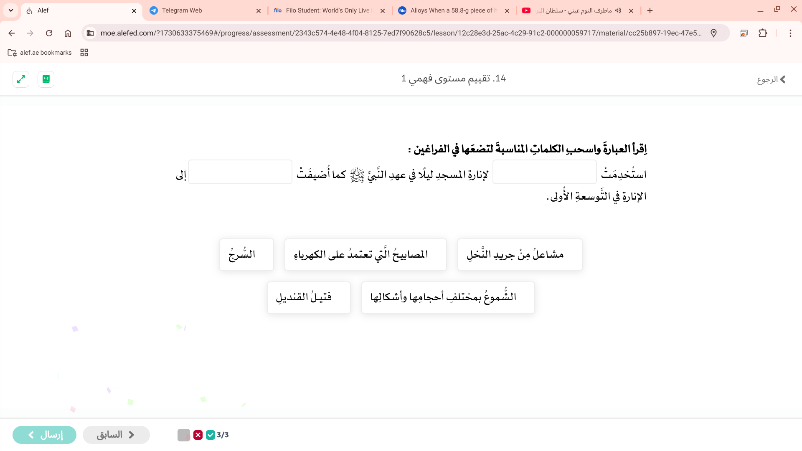Open the extensions puzzle icon
Image resolution: width=802 pixels, height=451 pixels.
point(763,33)
